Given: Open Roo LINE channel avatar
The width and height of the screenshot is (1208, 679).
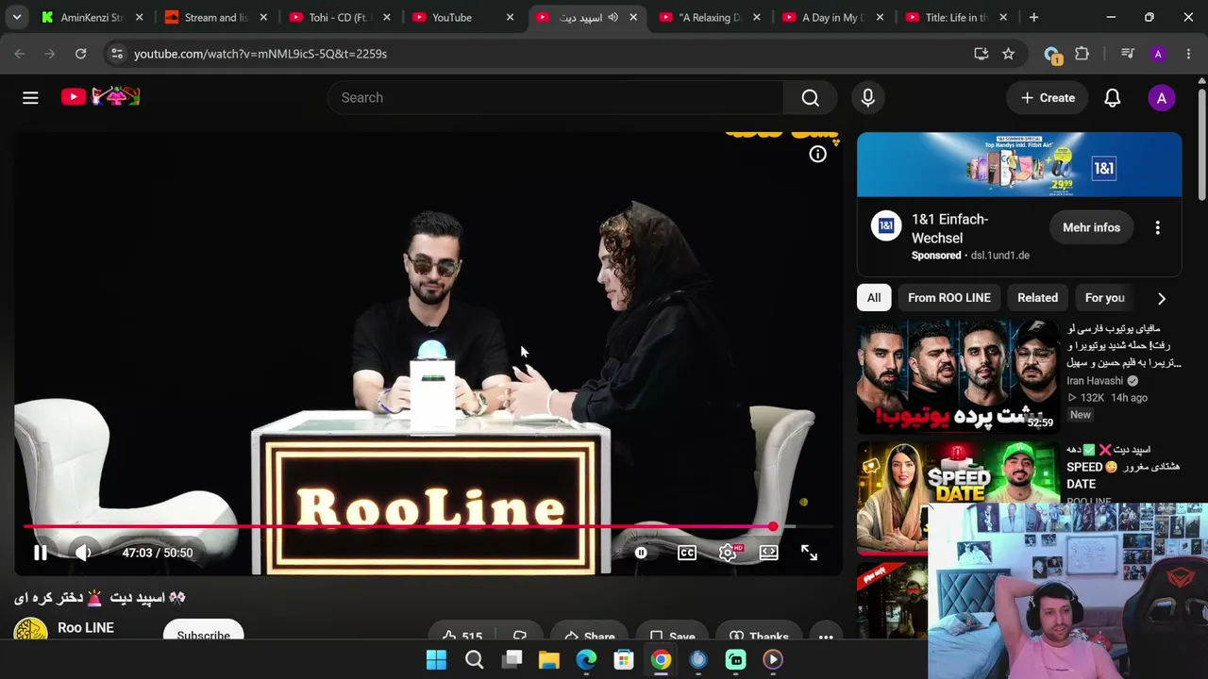Looking at the screenshot, I should [30, 631].
